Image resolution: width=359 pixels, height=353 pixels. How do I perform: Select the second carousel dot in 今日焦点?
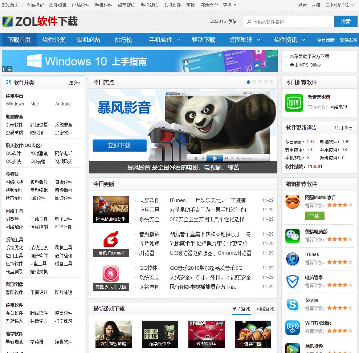click(254, 82)
